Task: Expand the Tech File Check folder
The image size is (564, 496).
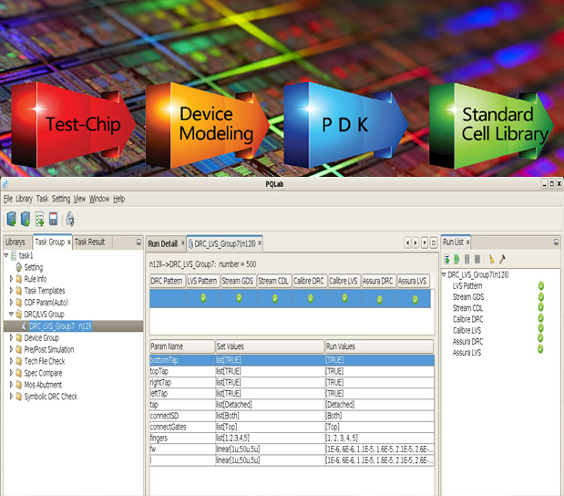Action: pos(10,361)
